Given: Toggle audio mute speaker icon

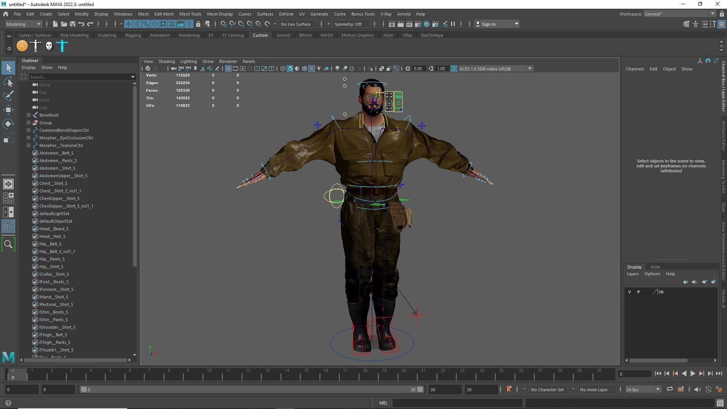Looking at the screenshot, I should (697, 390).
